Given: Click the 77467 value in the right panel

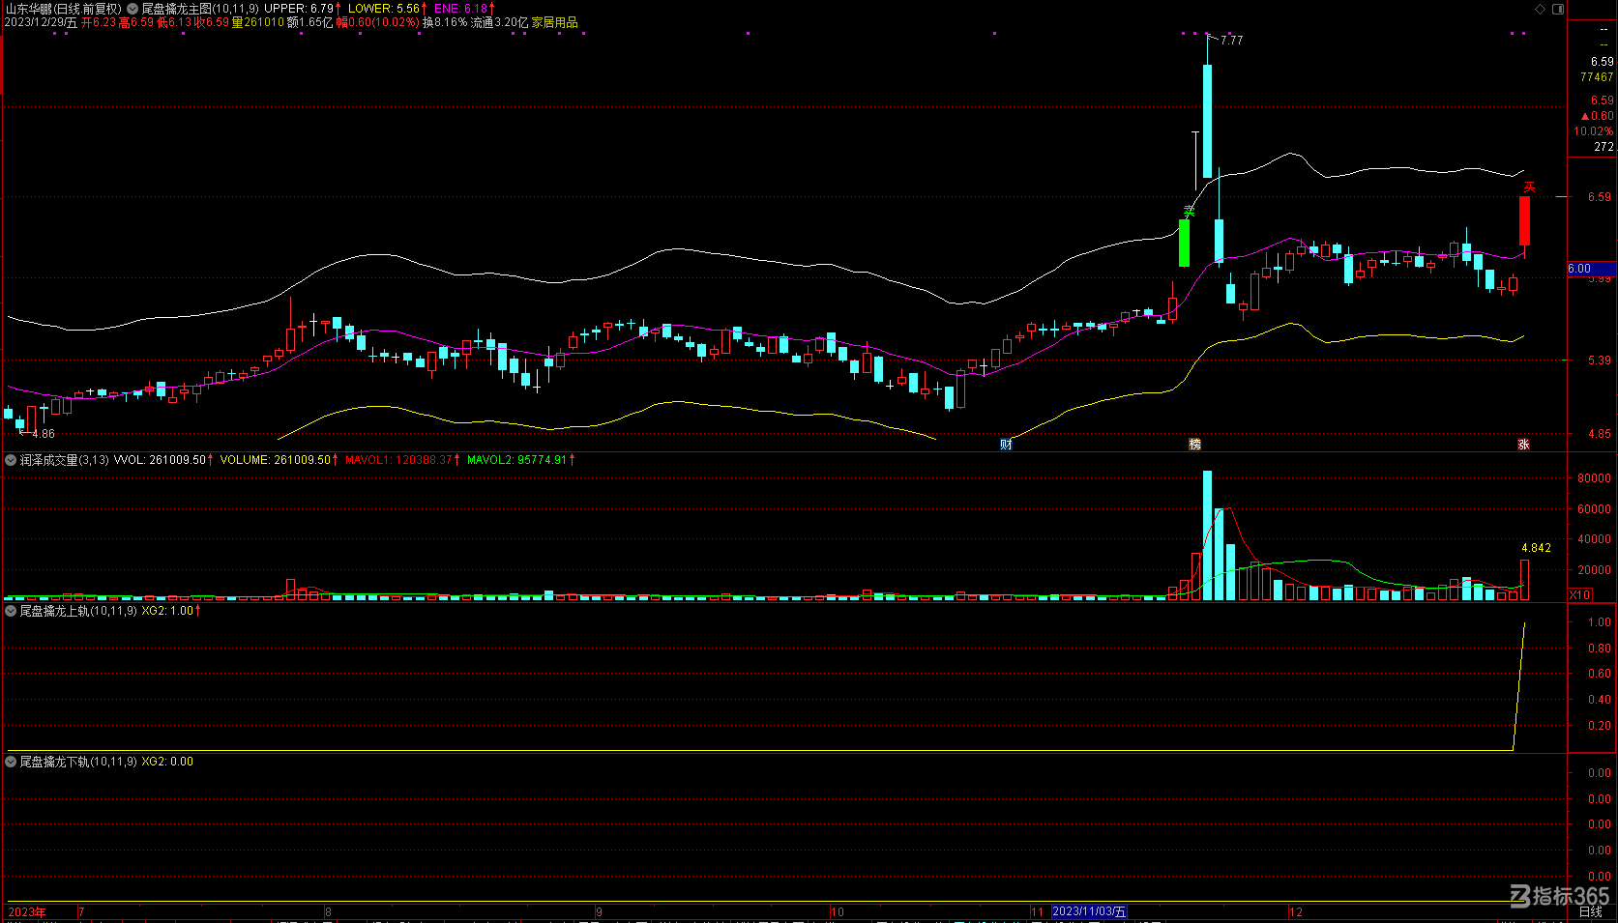Looking at the screenshot, I should pos(1597,77).
